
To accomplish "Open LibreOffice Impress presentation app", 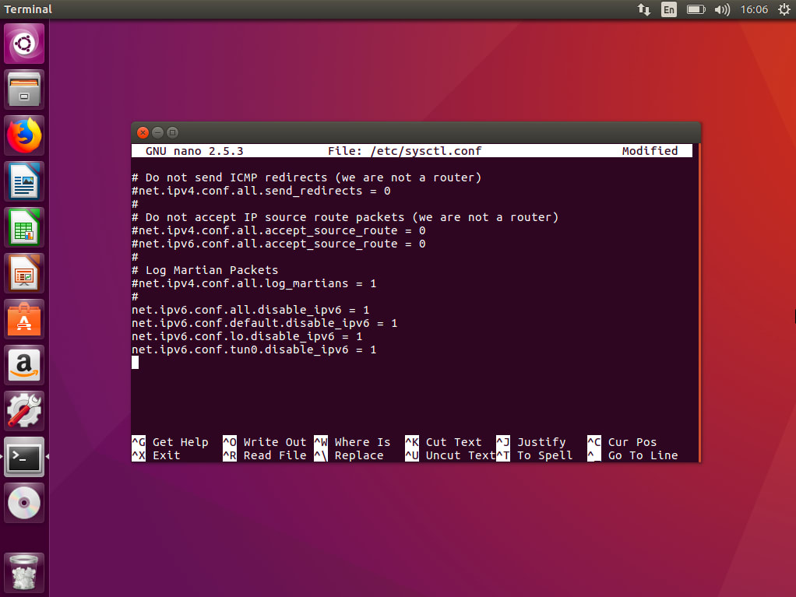I will pyautogui.click(x=24, y=273).
